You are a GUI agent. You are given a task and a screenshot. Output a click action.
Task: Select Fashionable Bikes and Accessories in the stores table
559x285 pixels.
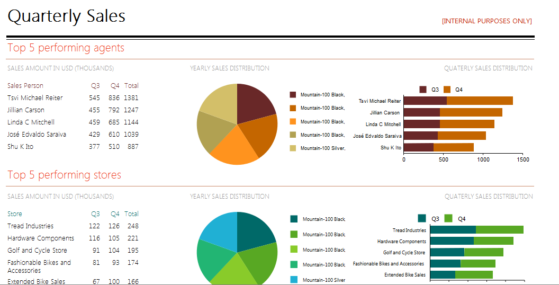(x=39, y=266)
